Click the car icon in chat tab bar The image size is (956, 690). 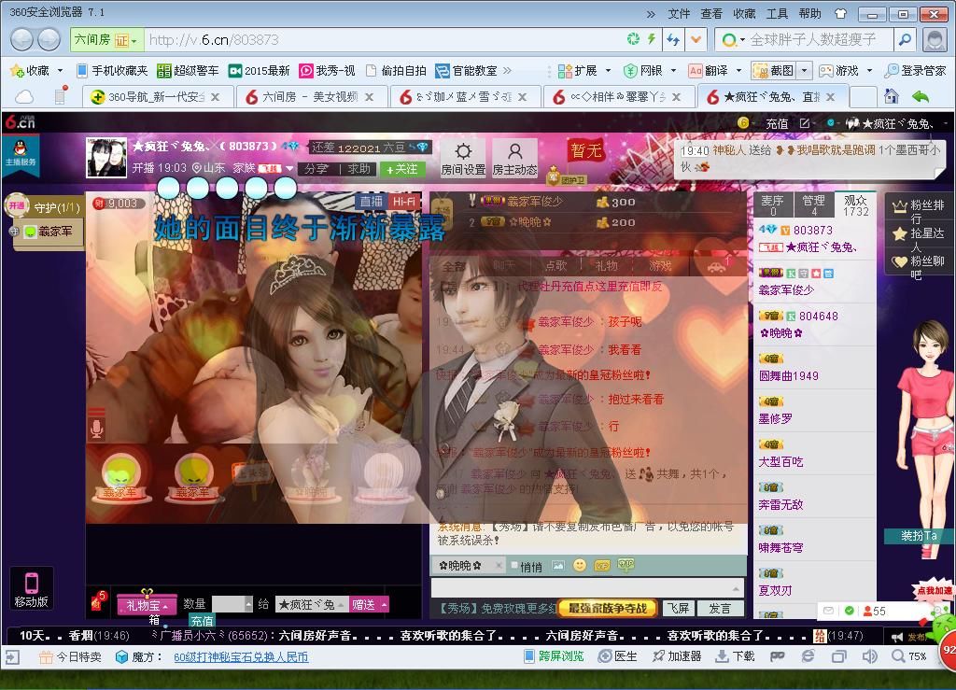pos(716,266)
